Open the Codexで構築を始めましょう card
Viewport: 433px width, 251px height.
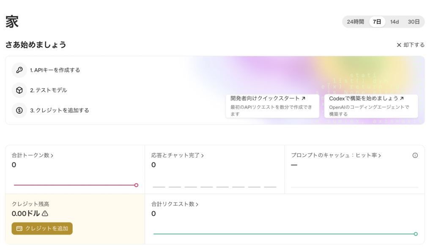click(x=371, y=106)
